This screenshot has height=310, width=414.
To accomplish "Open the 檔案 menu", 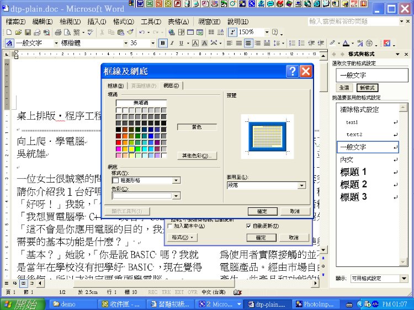I will [15, 22].
